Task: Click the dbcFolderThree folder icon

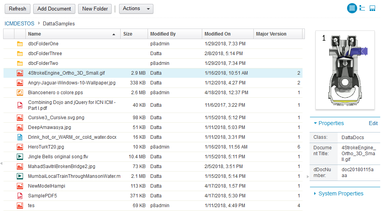Action: pos(20,54)
